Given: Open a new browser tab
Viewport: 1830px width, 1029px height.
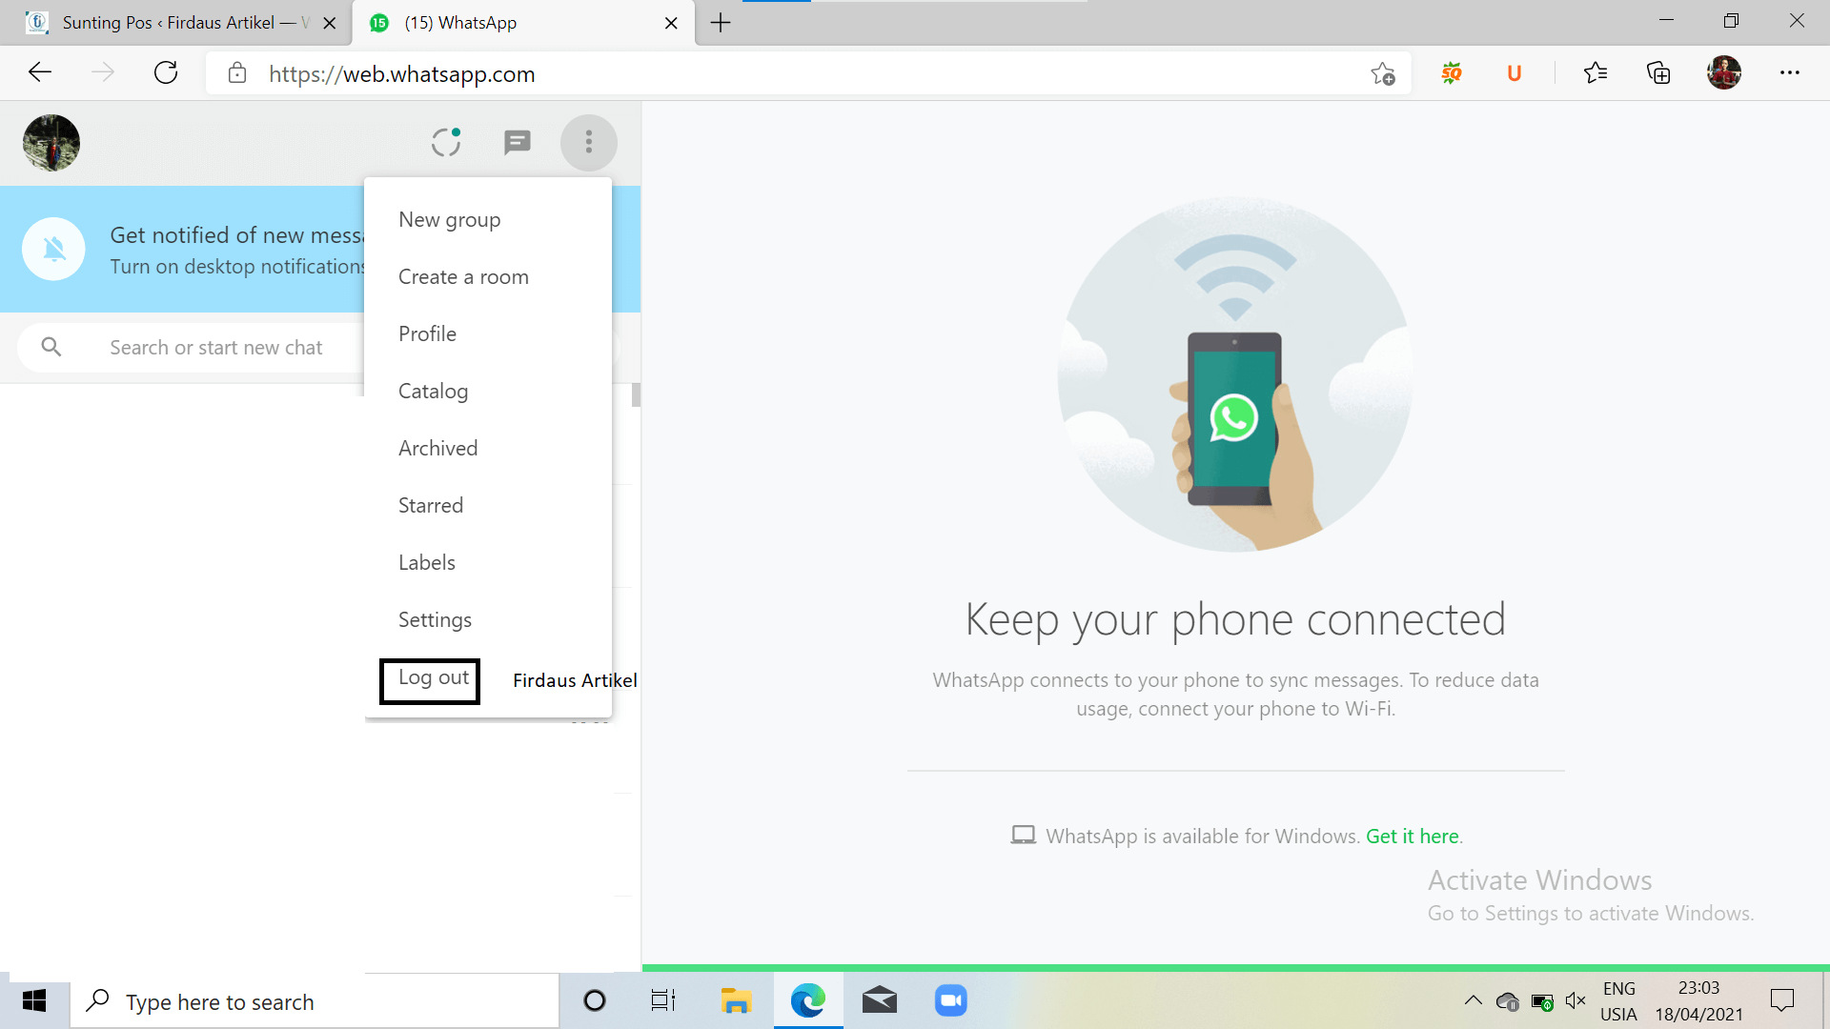Looking at the screenshot, I should (721, 23).
